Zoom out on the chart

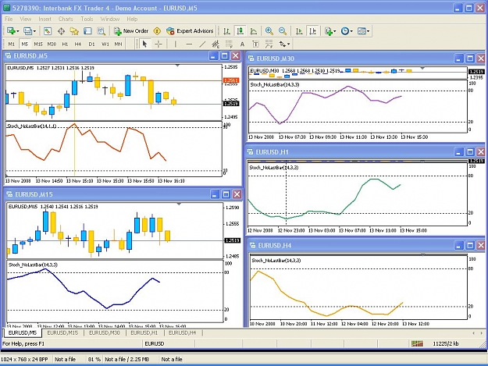[x=283, y=30]
